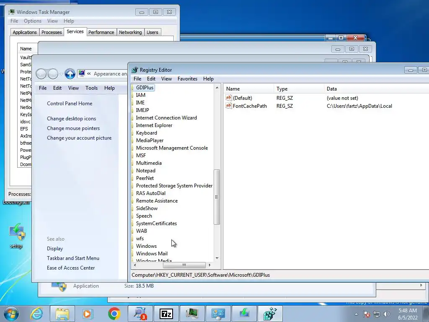Switch to the Performance tab in Task Manager
The width and height of the screenshot is (429, 322).
[101, 32]
